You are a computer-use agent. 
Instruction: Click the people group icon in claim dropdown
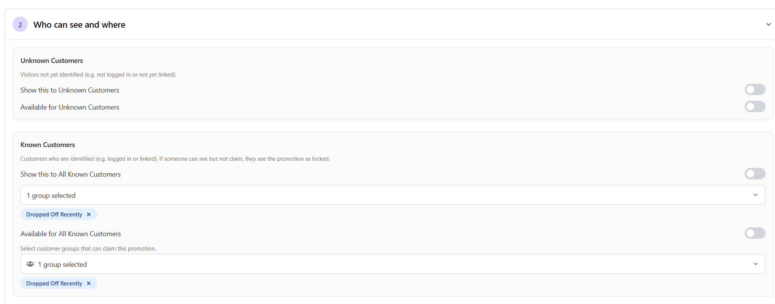(30, 264)
